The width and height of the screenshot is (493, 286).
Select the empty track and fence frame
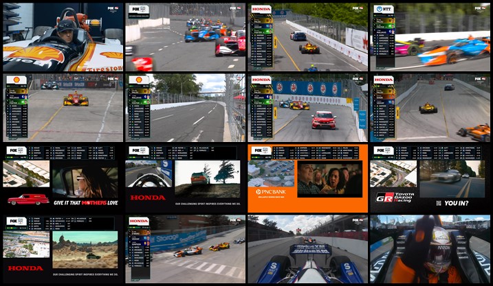tap(185, 108)
